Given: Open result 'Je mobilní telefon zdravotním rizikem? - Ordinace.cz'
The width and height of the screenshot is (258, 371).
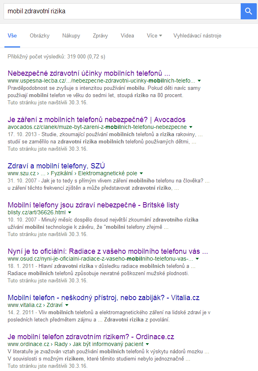Looking at the screenshot, I should click(91, 337).
